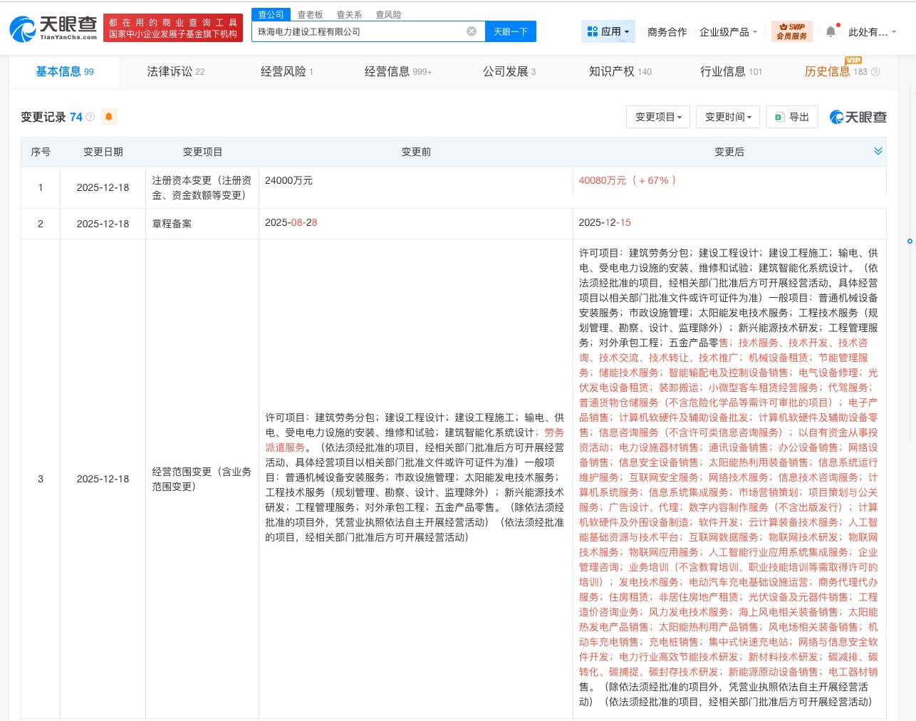
Task: Open the 企业级产品 dropdown menu
Action: point(724,31)
